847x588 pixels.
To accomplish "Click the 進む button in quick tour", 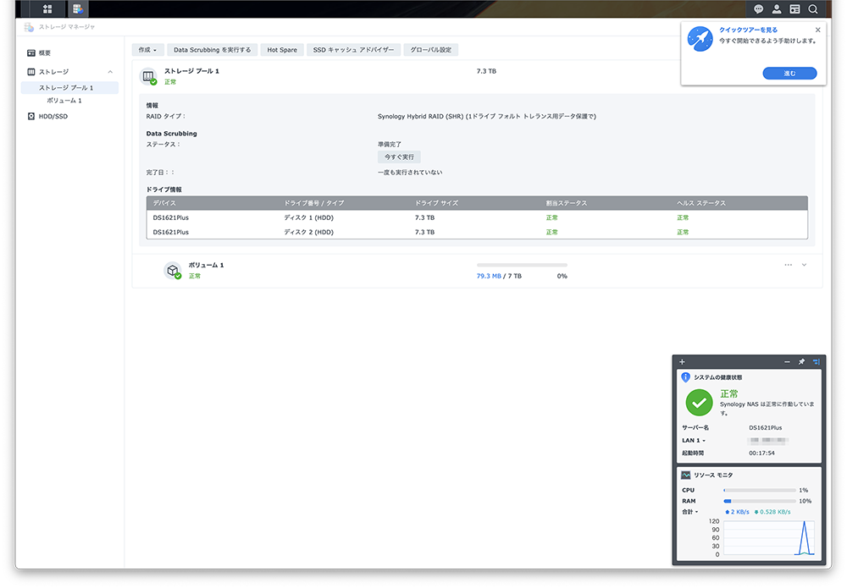I will [x=789, y=74].
